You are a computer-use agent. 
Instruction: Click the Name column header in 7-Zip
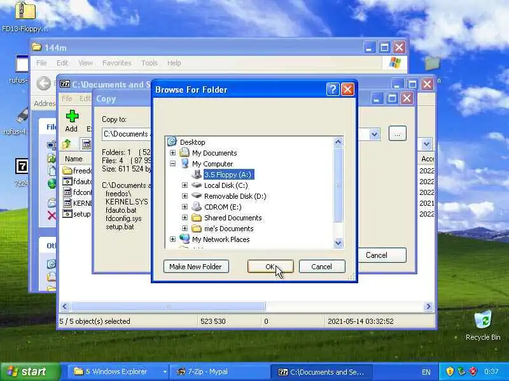coord(74,159)
